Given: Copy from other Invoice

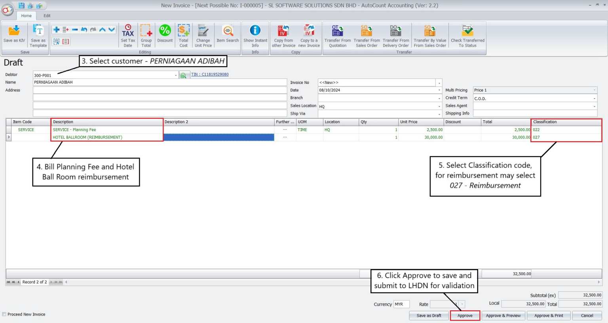Looking at the screenshot, I should coord(283,36).
